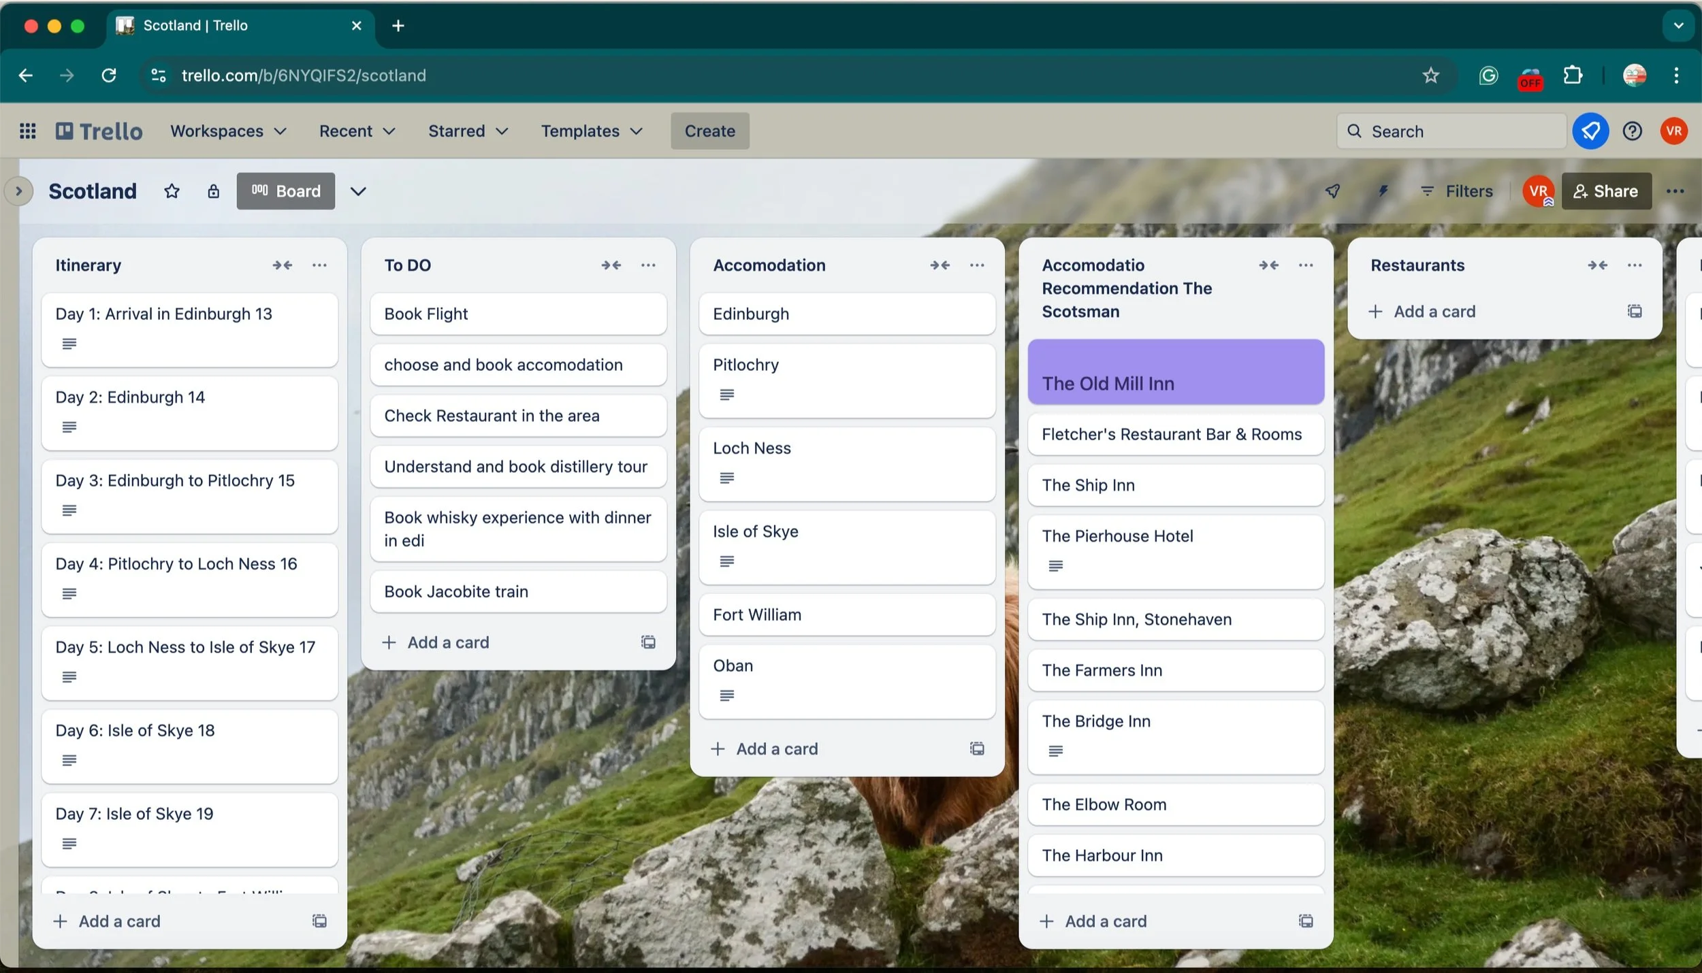Toggle the bookmark star in the address bar
Screen dimensions: 1702x973
[1430, 75]
